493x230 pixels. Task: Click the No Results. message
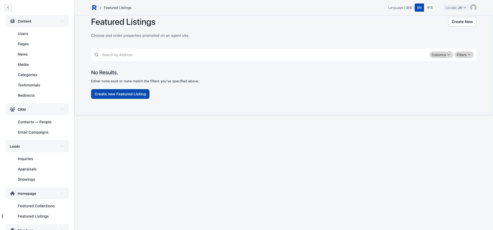(105, 73)
